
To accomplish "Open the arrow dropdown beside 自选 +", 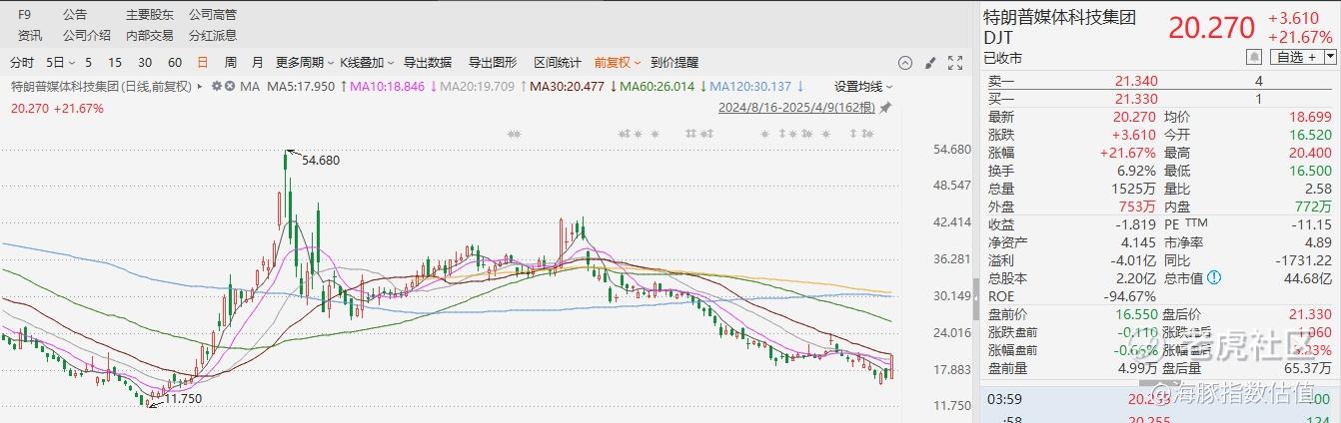I will click(1329, 57).
